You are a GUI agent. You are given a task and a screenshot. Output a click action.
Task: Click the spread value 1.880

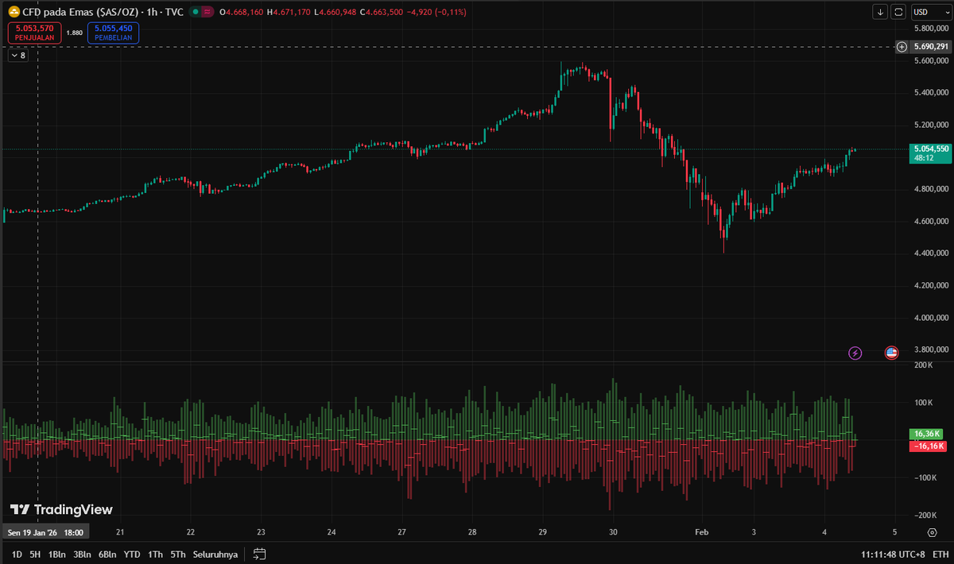click(x=74, y=33)
